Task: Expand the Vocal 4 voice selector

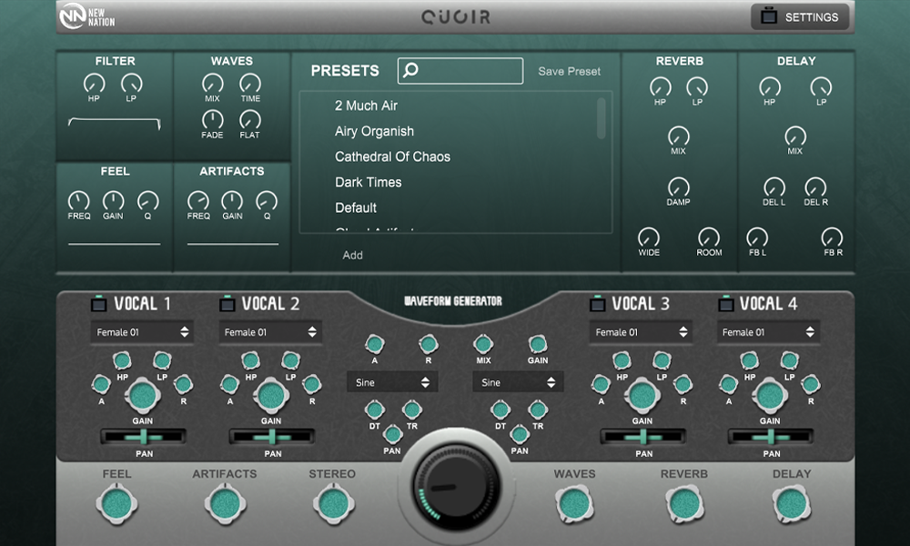Action: tap(768, 332)
